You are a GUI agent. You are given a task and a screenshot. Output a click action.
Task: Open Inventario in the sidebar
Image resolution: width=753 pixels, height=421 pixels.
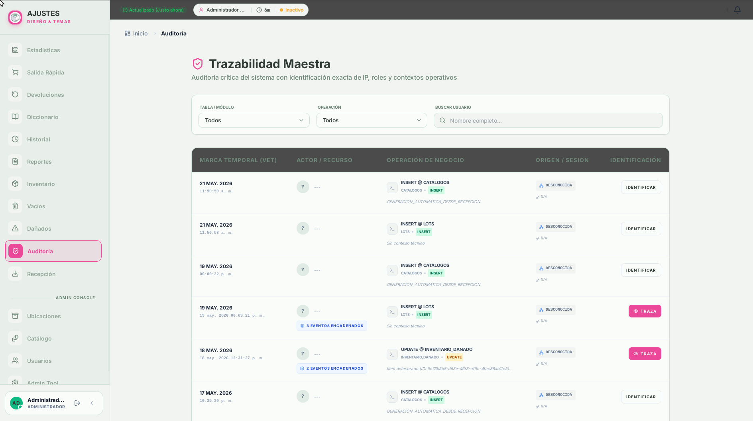point(53,184)
